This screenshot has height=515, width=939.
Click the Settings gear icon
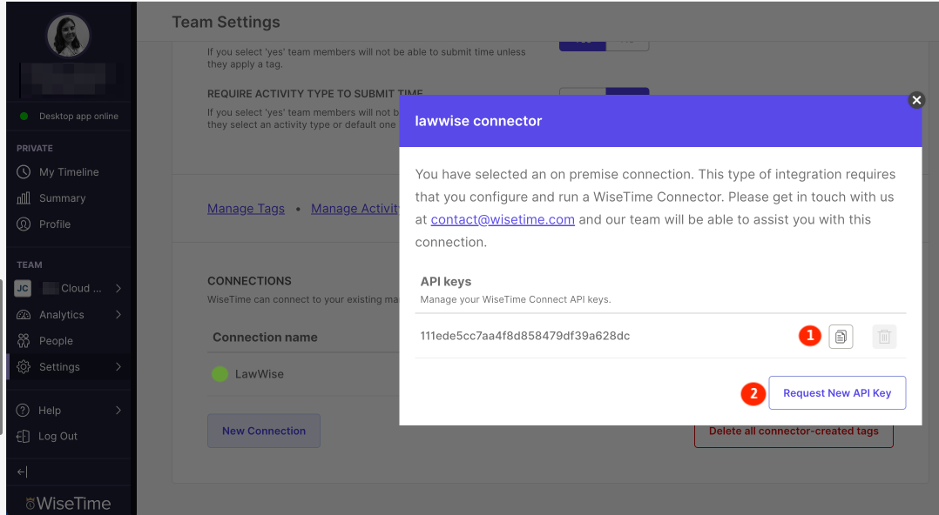tap(24, 366)
